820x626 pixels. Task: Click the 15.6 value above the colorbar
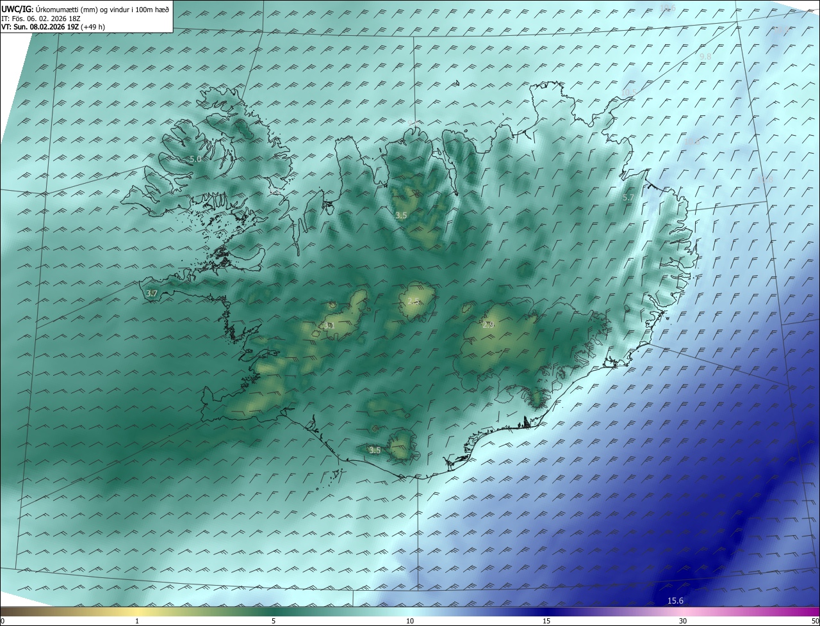coord(676,600)
